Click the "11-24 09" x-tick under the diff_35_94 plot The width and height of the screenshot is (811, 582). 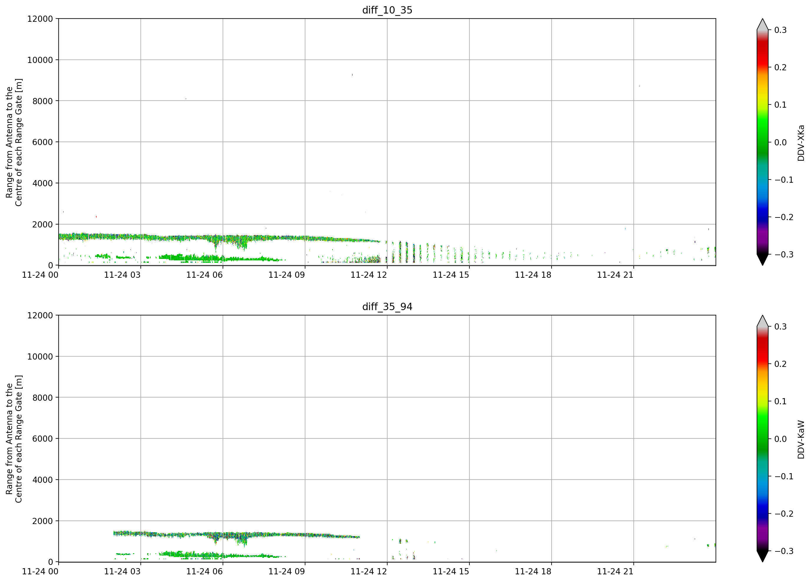(287, 571)
